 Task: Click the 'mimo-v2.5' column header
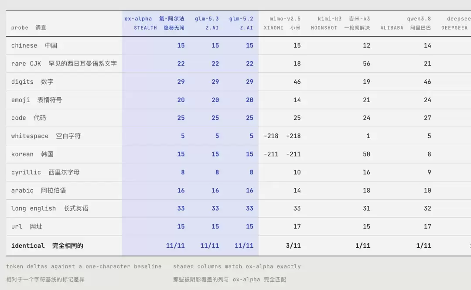click(285, 19)
